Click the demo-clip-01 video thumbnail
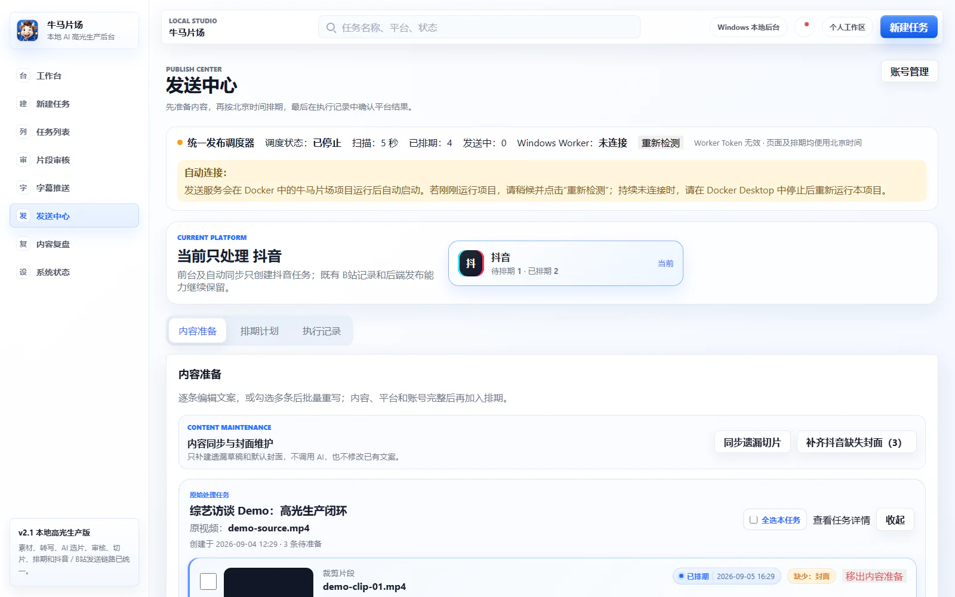The height and width of the screenshot is (597, 955). [269, 583]
